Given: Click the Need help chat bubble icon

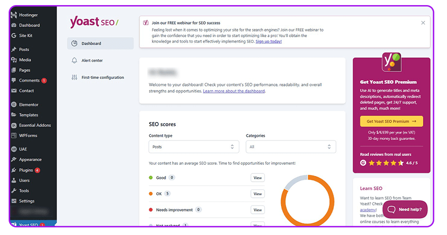Looking at the screenshot, I should click(392, 210).
